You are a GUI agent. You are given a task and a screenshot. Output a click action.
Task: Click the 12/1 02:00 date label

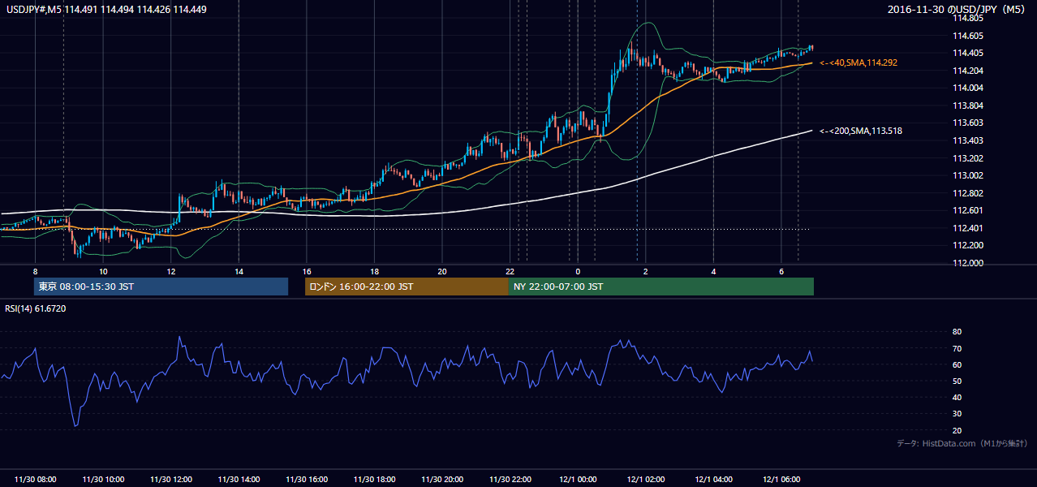[645, 480]
